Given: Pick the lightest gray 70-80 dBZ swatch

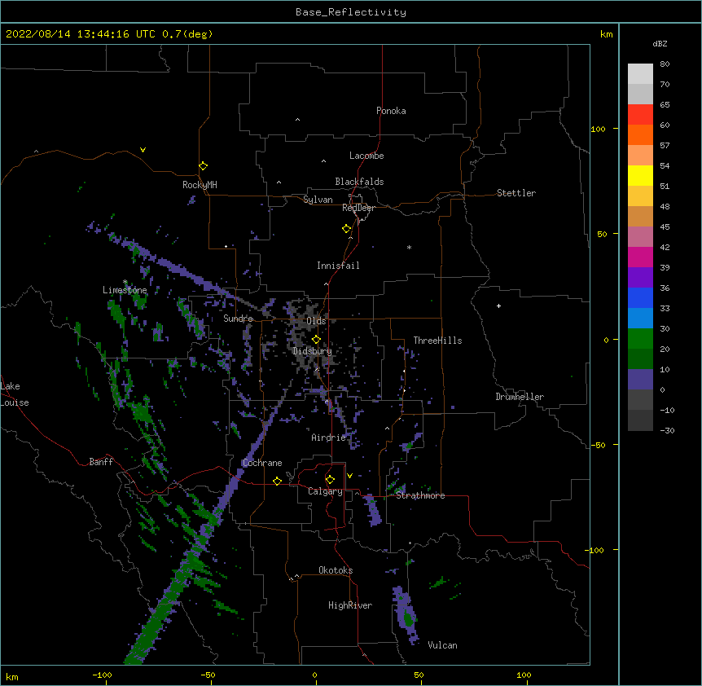Looking at the screenshot, I should [640, 73].
